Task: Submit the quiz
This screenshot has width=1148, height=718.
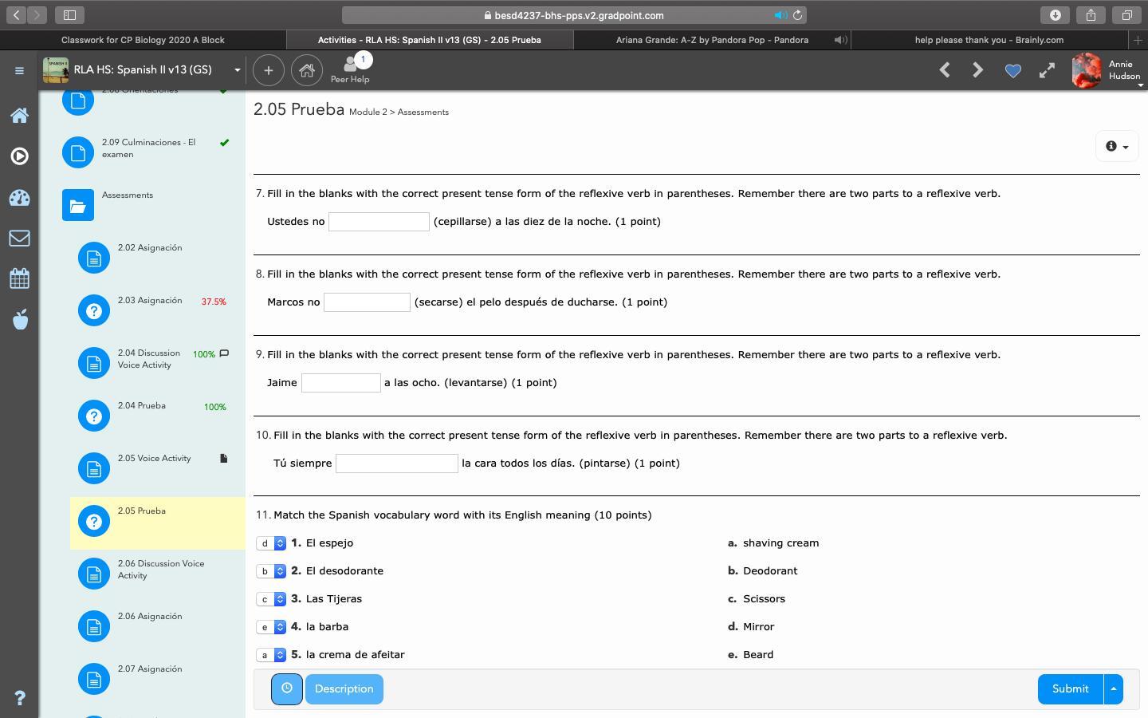Action: (1070, 689)
